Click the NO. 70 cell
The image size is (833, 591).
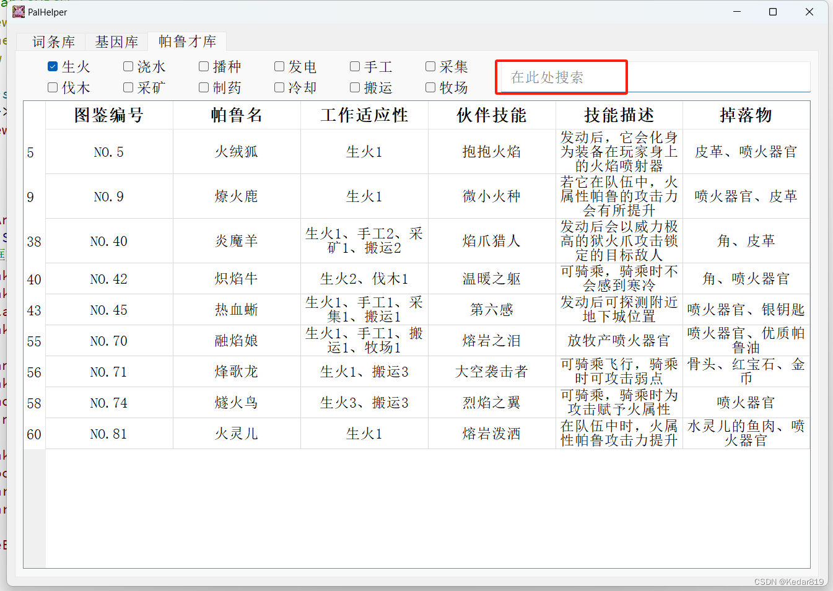coord(109,341)
